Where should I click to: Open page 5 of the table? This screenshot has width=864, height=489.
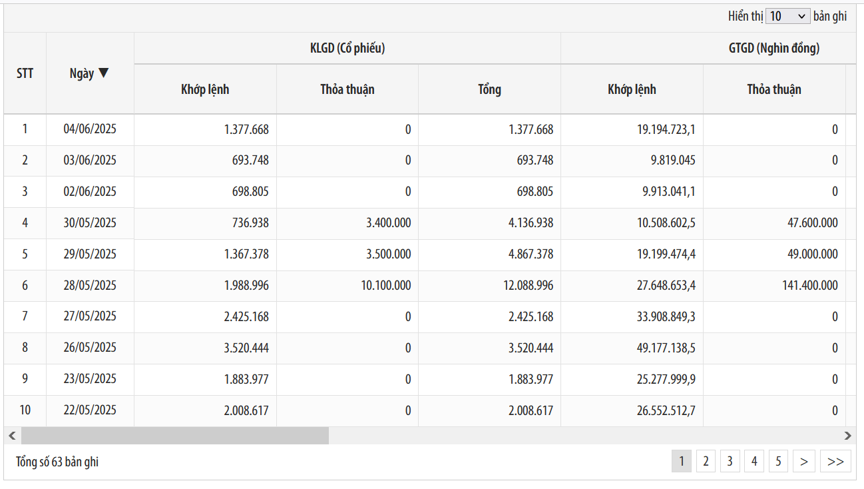[x=778, y=461]
